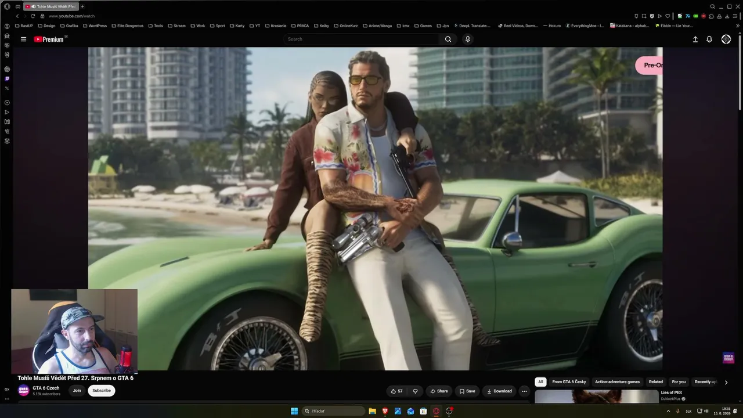Open Twitch from the Opera sidebar

point(7,78)
